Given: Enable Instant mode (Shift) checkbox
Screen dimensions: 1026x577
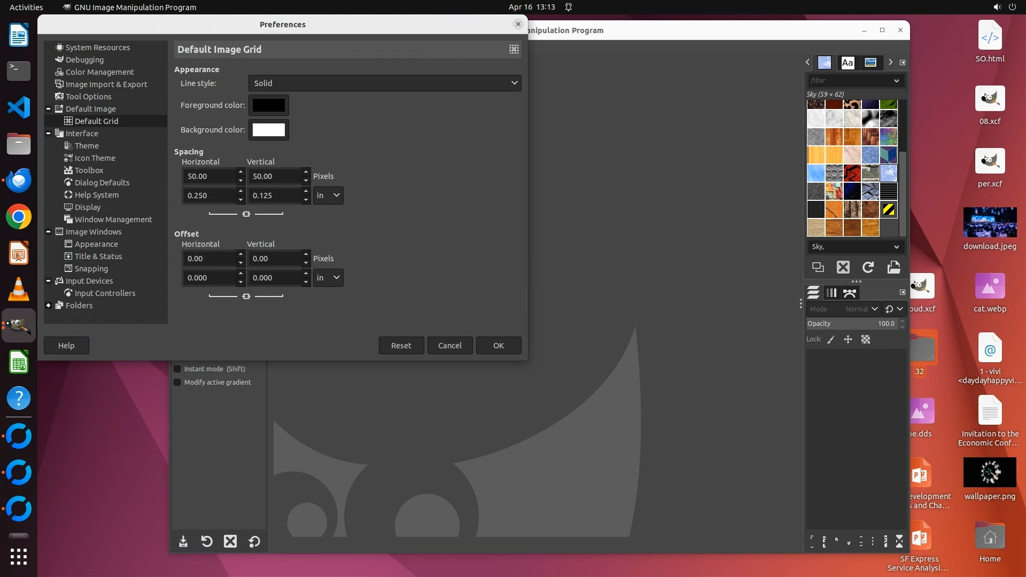Looking at the screenshot, I should point(177,369).
